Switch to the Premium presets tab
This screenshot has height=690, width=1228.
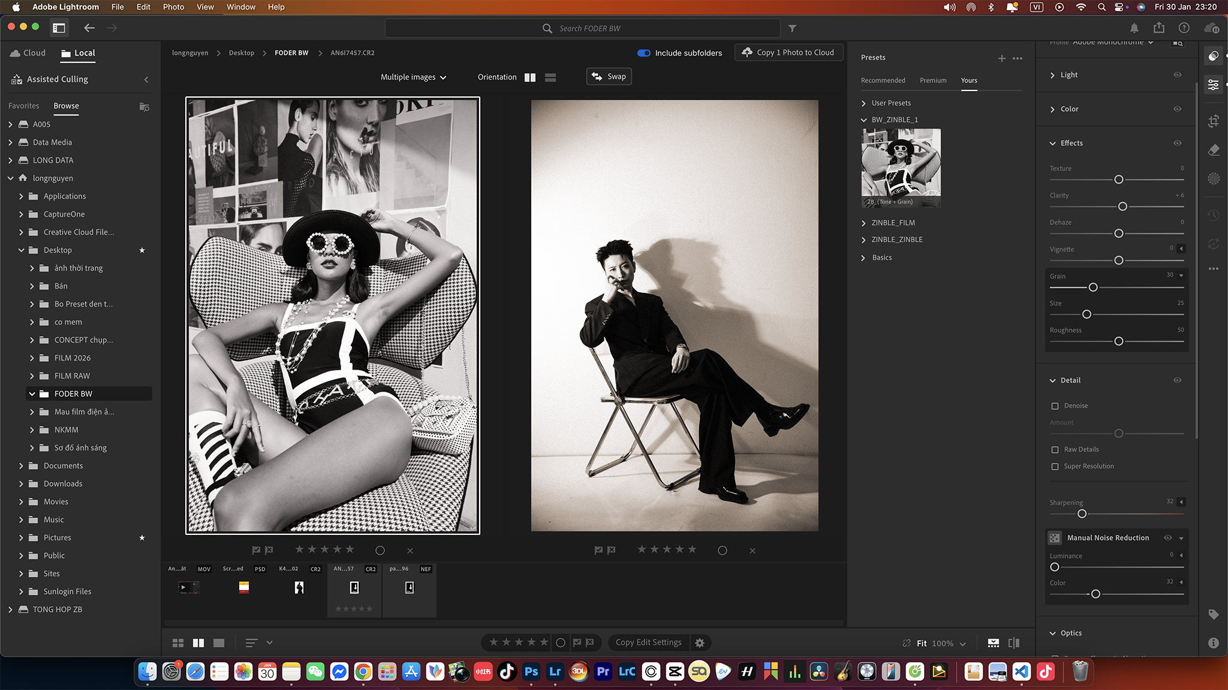(933, 80)
